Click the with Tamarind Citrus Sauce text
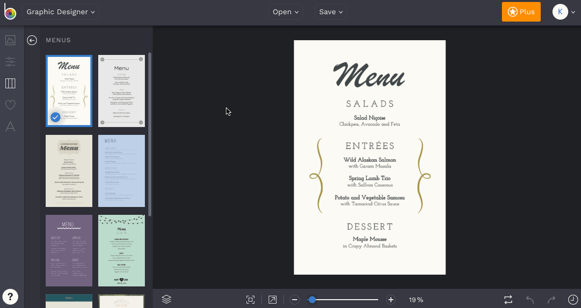The height and width of the screenshot is (308, 581). tap(370, 204)
